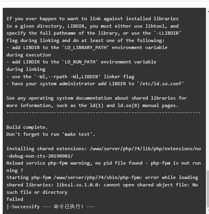
Task: Click the log scrollbar thumb
Action: coord(208,189)
